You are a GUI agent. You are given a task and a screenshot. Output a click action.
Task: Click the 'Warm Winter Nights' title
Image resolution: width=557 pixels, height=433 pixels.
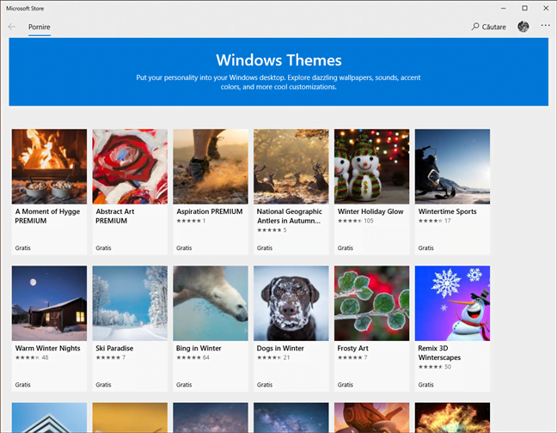pos(47,349)
